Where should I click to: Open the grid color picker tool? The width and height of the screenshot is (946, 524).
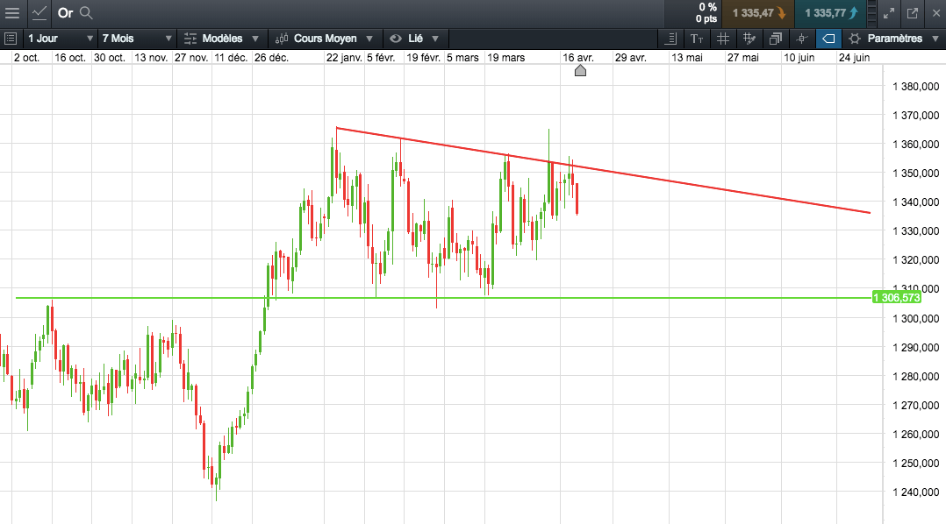click(x=749, y=39)
